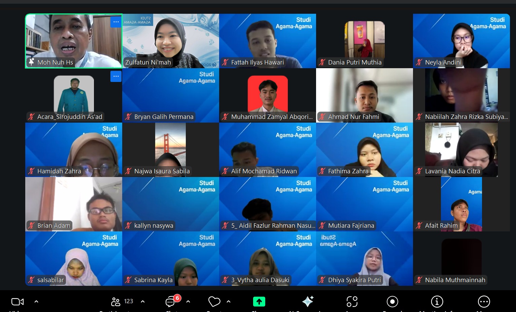Open the three-dot menu on Moh Nuh Hs's video
The width and height of the screenshot is (516, 312).
pyautogui.click(x=116, y=22)
